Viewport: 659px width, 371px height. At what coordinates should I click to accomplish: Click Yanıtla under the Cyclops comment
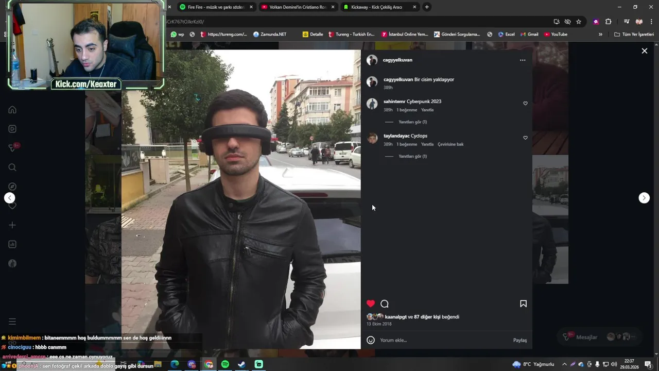click(x=427, y=144)
